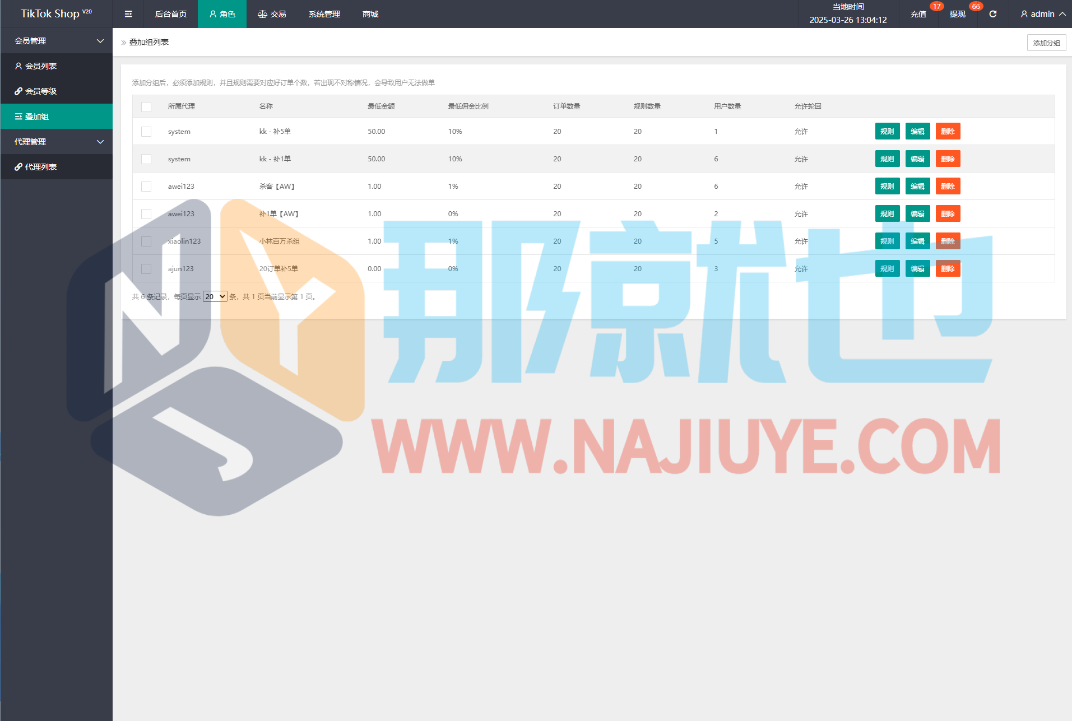Image resolution: width=1072 pixels, height=721 pixels.
Task: Open the 交易 scales icon menu
Action: tap(272, 14)
